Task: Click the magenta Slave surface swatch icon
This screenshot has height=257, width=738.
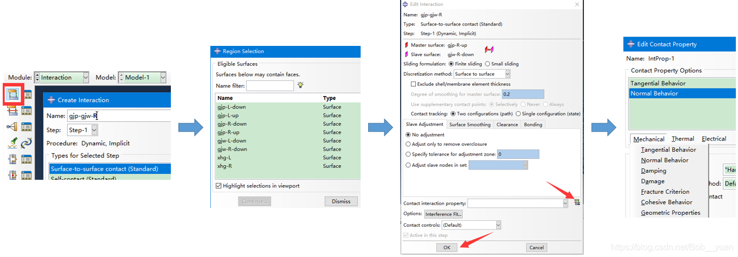Action: [x=407, y=55]
